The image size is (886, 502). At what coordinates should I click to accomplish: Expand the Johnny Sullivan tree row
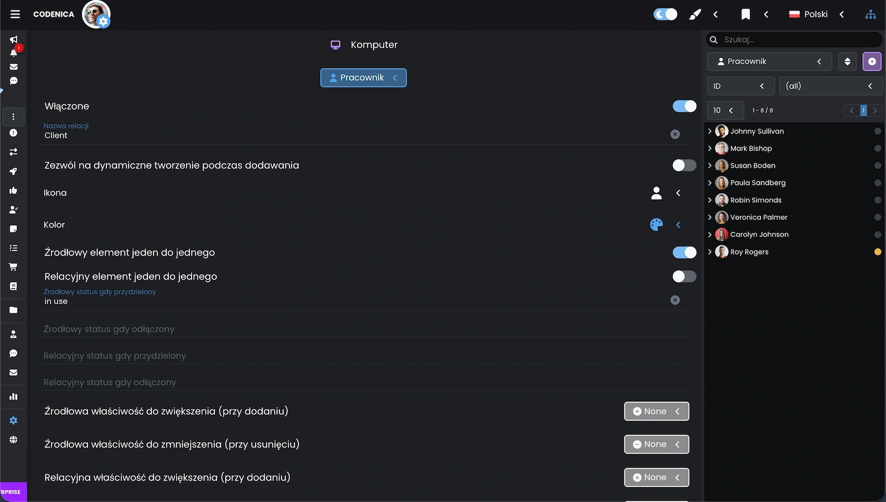tap(710, 131)
